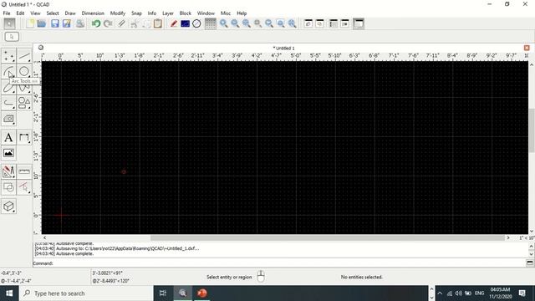Open the Modify menu
Image resolution: width=535 pixels, height=301 pixels.
(x=118, y=13)
